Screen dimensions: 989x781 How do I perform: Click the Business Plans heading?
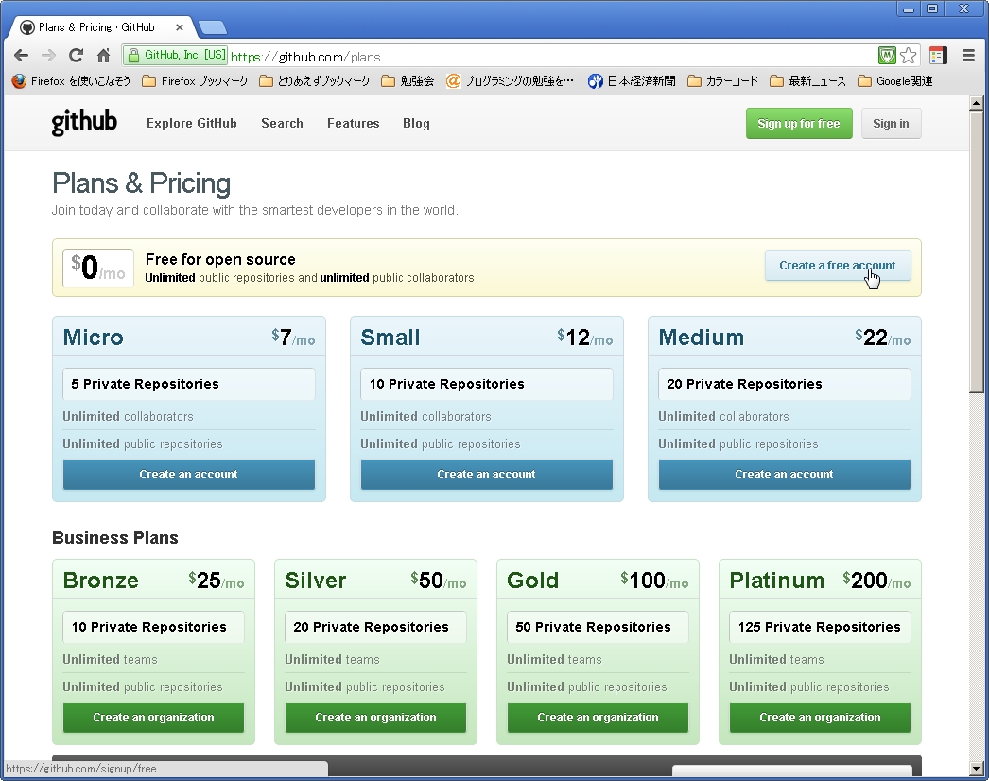coord(114,538)
